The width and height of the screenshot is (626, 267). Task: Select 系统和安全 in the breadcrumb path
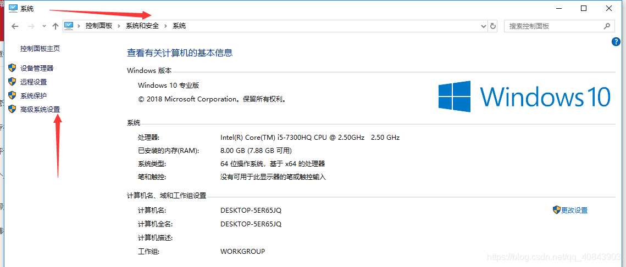click(142, 26)
